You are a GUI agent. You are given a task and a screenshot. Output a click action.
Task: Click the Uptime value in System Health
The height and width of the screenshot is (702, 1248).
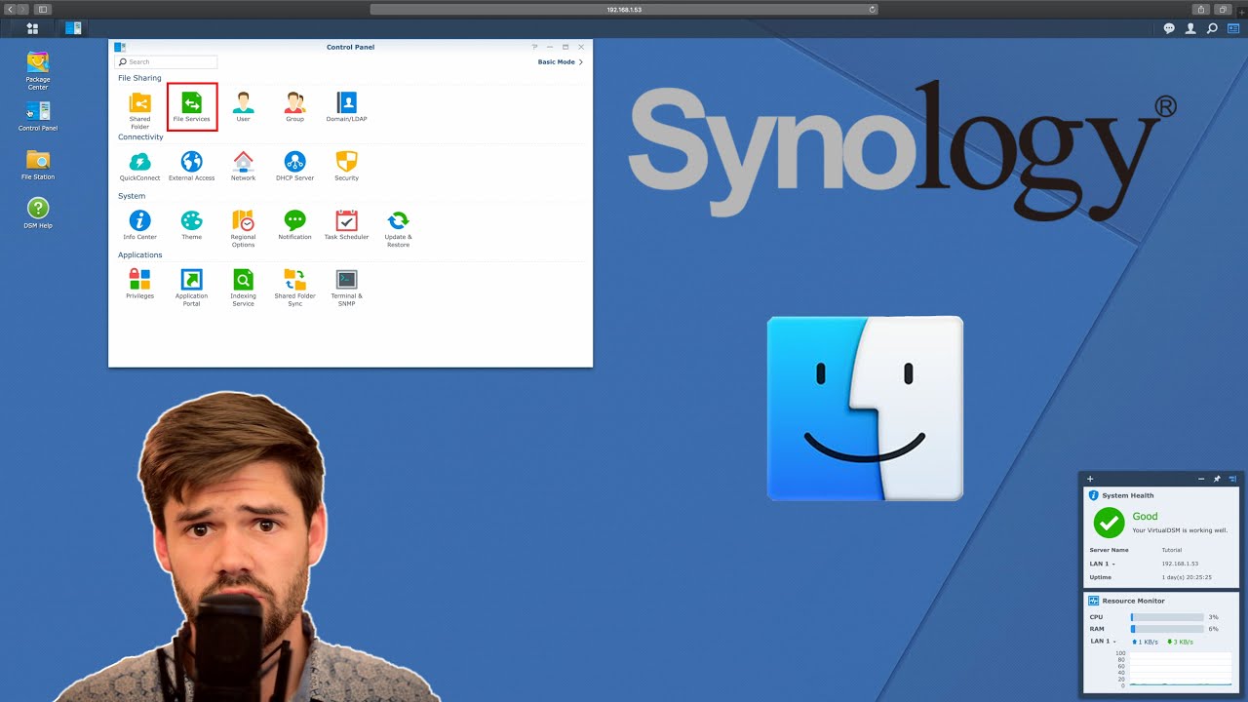coord(1187,577)
